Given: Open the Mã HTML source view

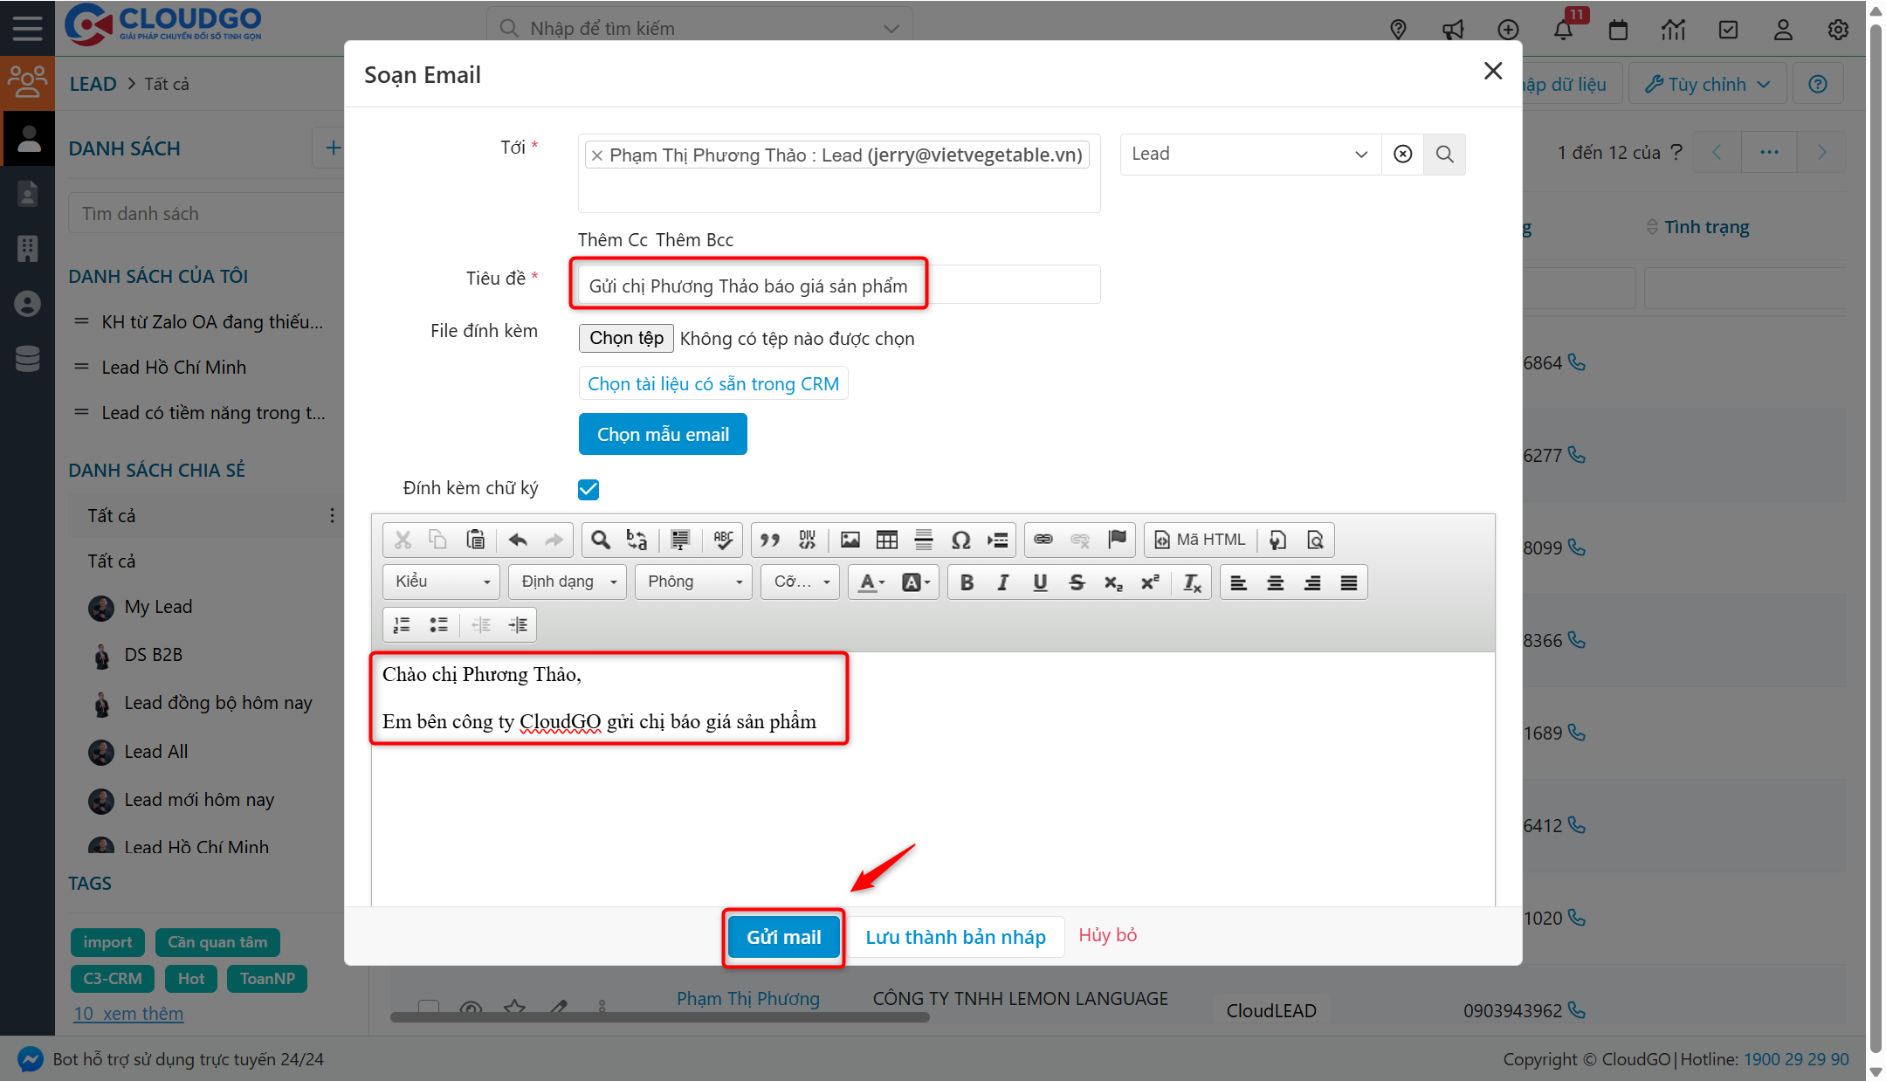Looking at the screenshot, I should click(x=1199, y=540).
